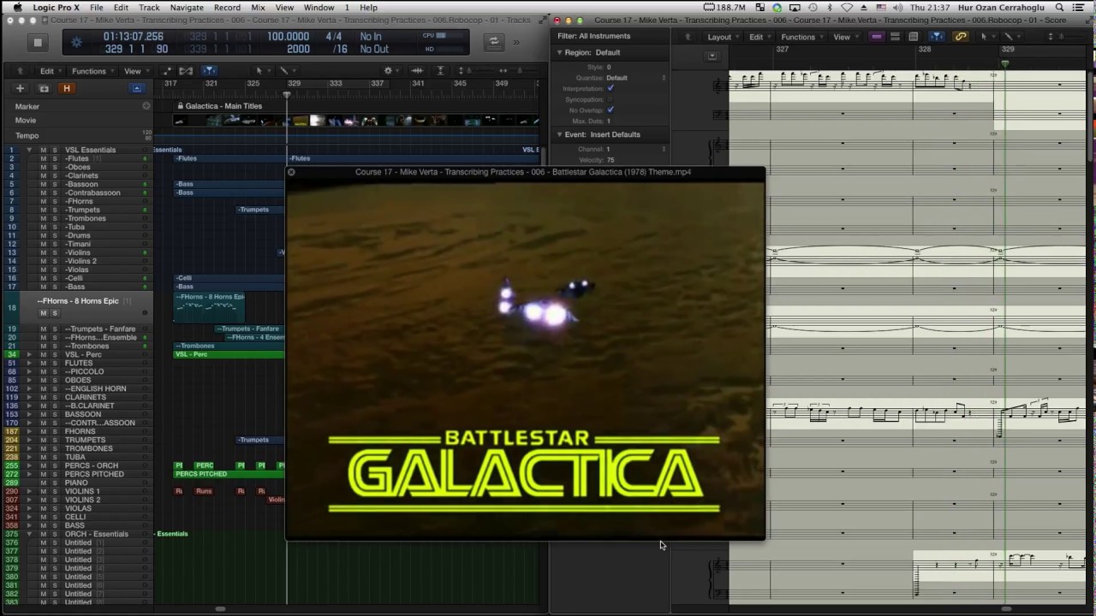Open the Help menu
The image size is (1096, 616).
tap(368, 8)
